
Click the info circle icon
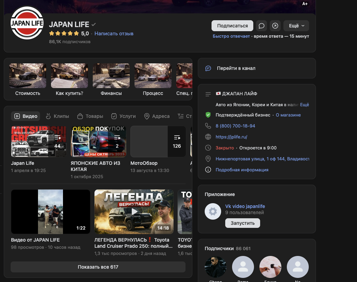point(208,170)
